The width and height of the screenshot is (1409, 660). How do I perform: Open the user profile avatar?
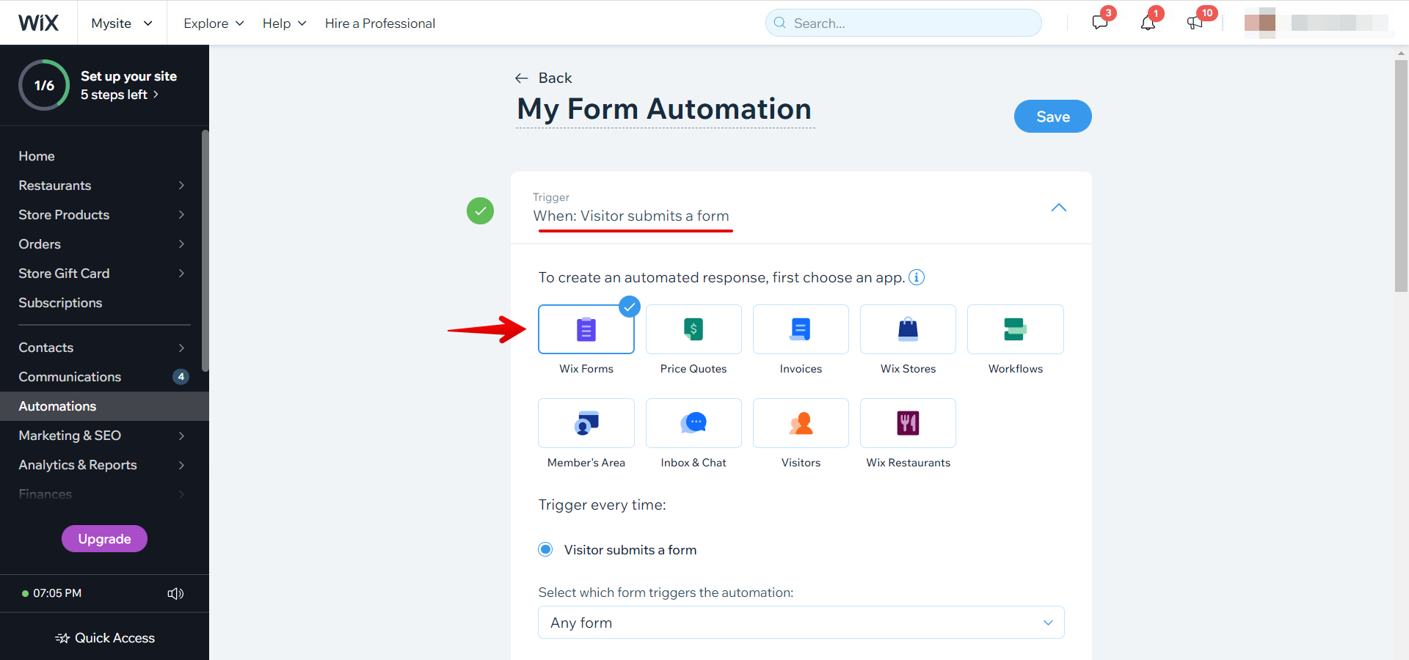point(1260,23)
